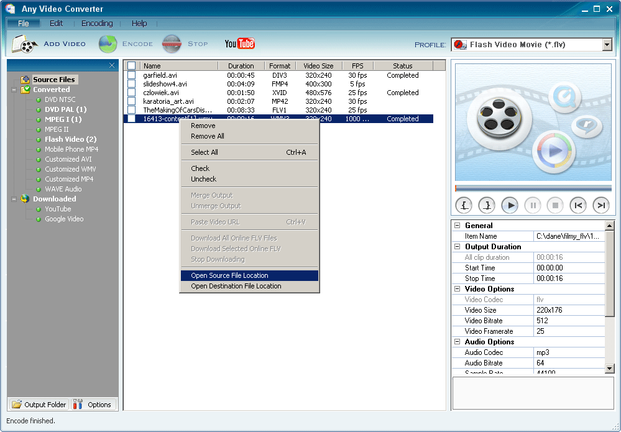Screen dimensions: 621x432
Task: Collapse the Video Options section
Action: click(457, 288)
